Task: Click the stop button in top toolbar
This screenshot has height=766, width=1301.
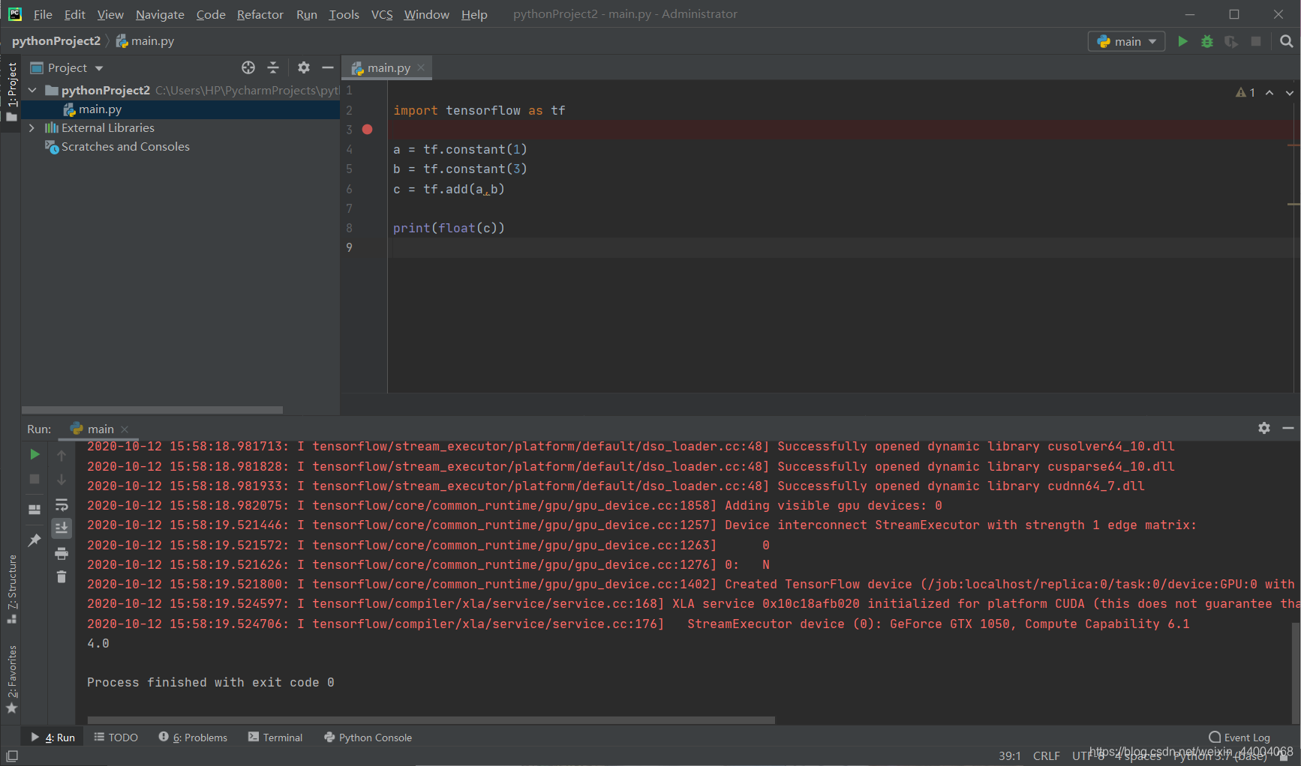Action: (x=1256, y=41)
